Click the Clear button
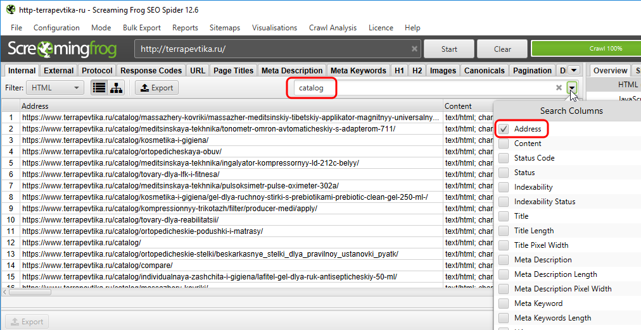Screen dimensions: 641x330 502,49
